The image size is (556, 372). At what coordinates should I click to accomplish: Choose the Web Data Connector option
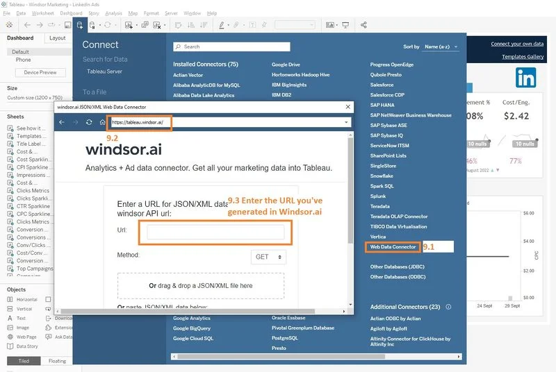pyautogui.click(x=393, y=246)
